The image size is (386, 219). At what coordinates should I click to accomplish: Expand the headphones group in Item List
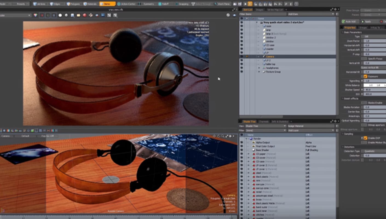[259, 68]
